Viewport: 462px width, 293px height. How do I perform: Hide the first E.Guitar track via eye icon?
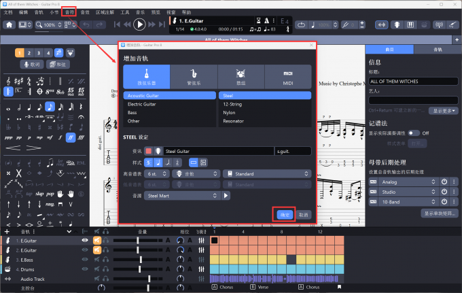pos(85,241)
